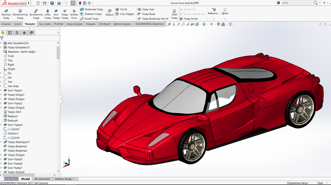Click the Yüz Sil command
Screen dimensions: 331x185
[121, 9]
